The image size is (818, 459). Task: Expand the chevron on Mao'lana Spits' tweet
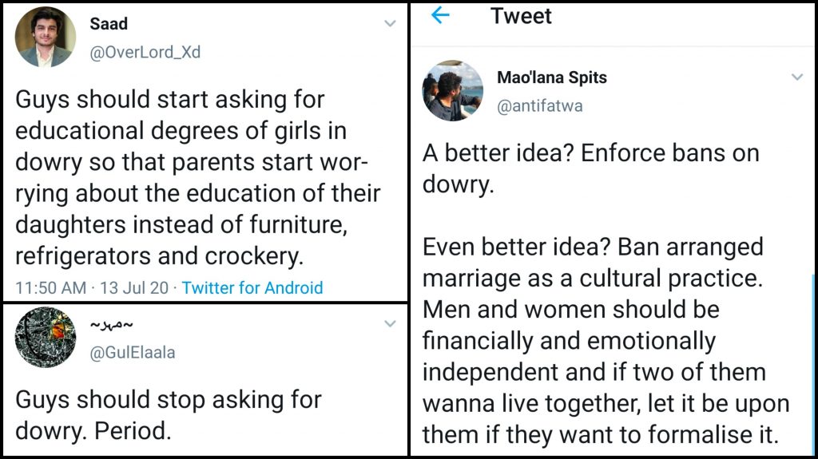coord(796,77)
